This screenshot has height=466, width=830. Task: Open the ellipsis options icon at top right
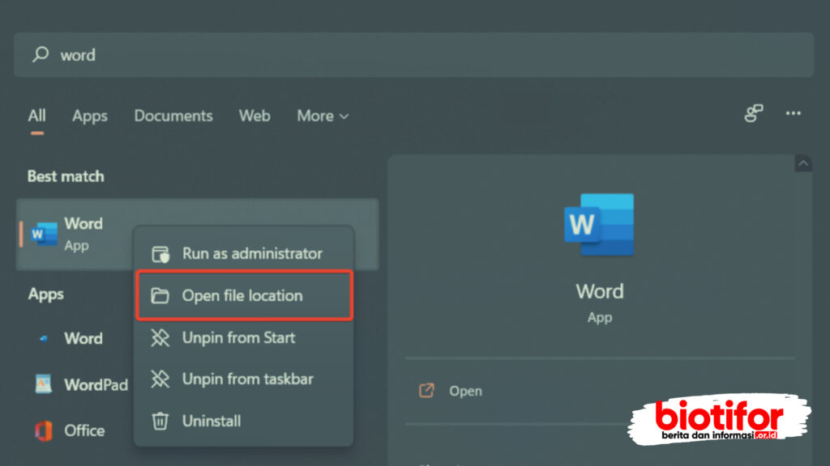[793, 114]
